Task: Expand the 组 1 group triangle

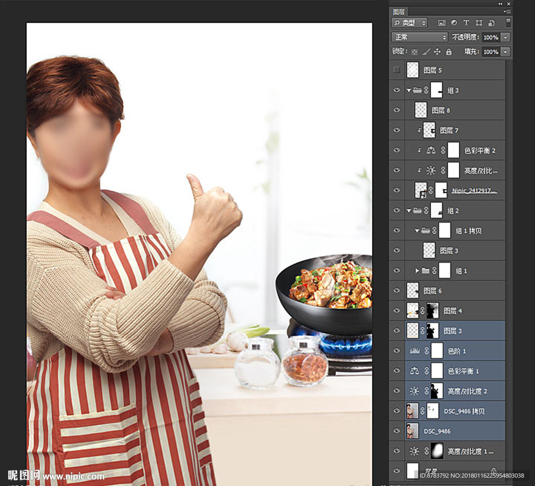Action: point(417,271)
